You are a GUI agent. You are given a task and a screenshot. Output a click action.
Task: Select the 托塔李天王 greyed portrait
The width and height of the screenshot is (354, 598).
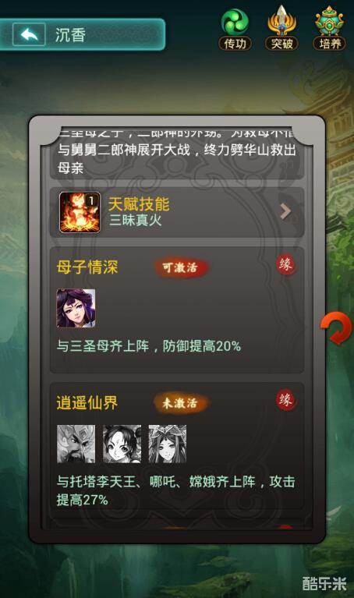click(x=76, y=444)
